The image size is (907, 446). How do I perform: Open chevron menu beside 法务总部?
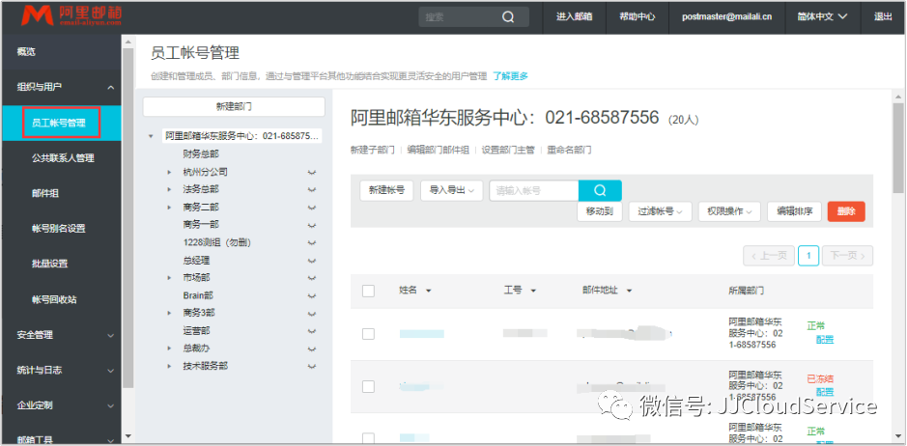(313, 190)
